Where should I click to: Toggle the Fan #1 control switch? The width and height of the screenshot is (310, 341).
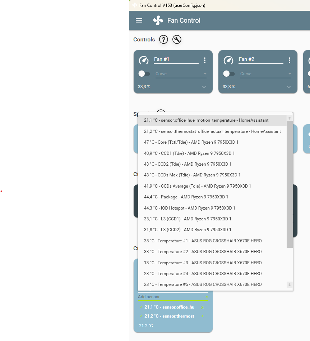click(144, 74)
